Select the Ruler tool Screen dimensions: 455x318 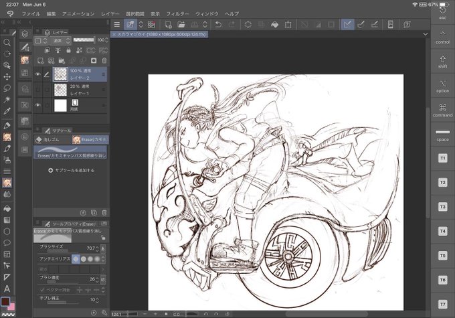7,277
